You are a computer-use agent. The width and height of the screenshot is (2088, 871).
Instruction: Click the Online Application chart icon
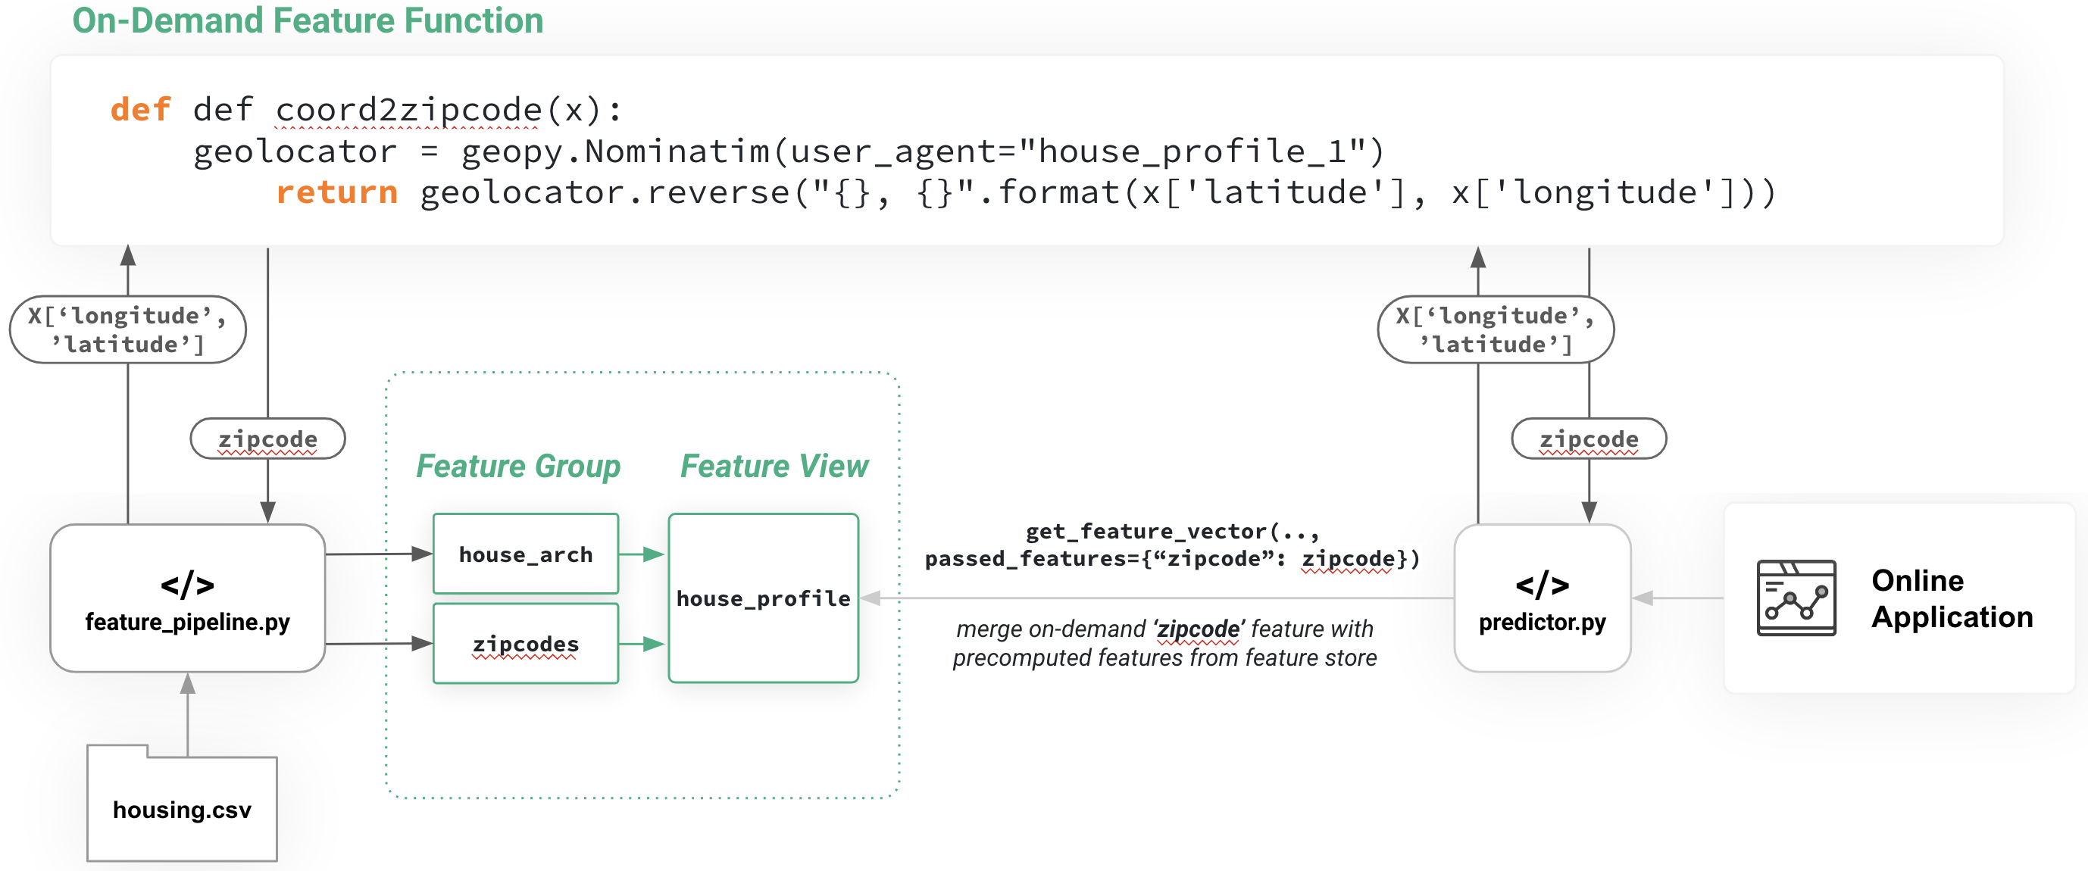tap(1796, 598)
